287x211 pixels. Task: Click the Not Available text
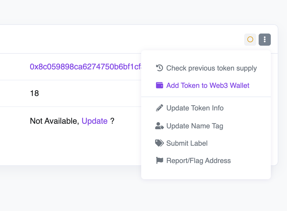click(54, 121)
